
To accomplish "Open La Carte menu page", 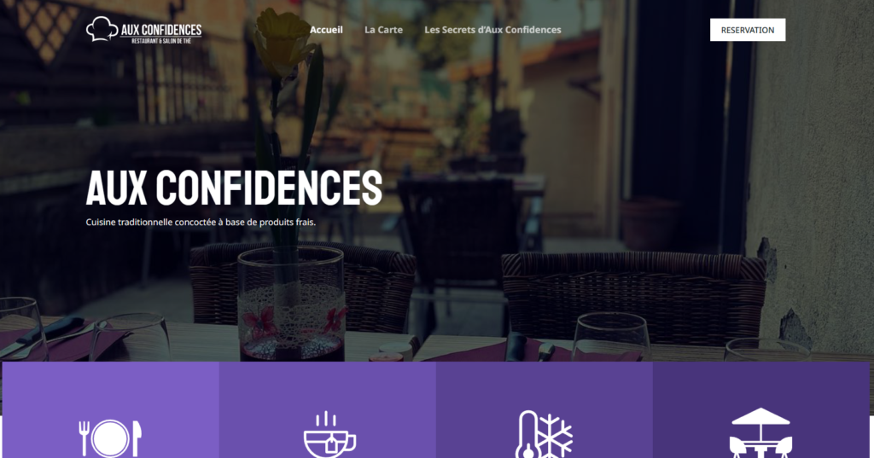I will tap(383, 30).
